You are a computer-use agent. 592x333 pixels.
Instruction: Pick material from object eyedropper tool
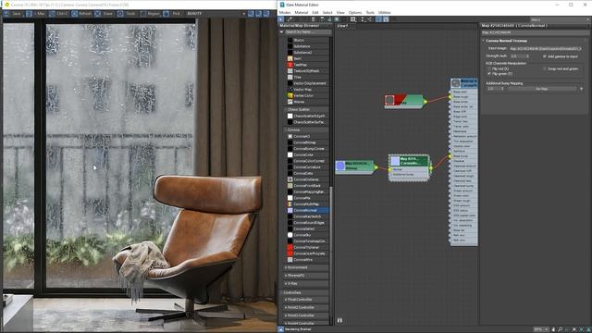[x=290, y=19]
